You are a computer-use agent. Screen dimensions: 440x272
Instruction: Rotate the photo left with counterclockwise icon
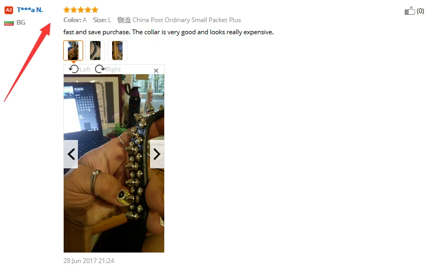tap(74, 69)
